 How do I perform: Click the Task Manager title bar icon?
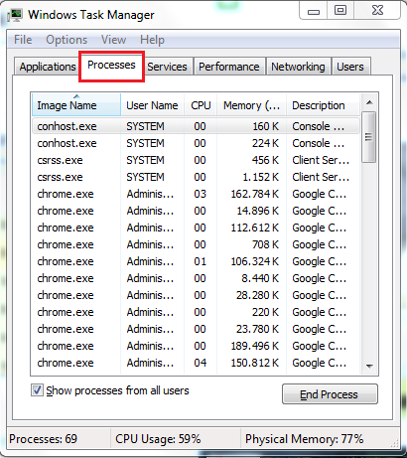(x=15, y=15)
